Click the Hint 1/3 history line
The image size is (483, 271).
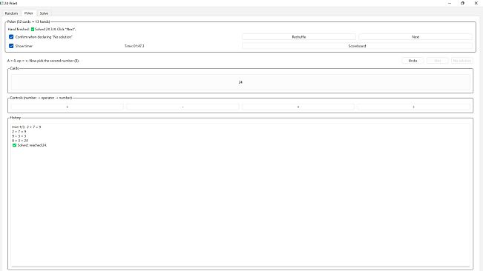tap(27, 127)
